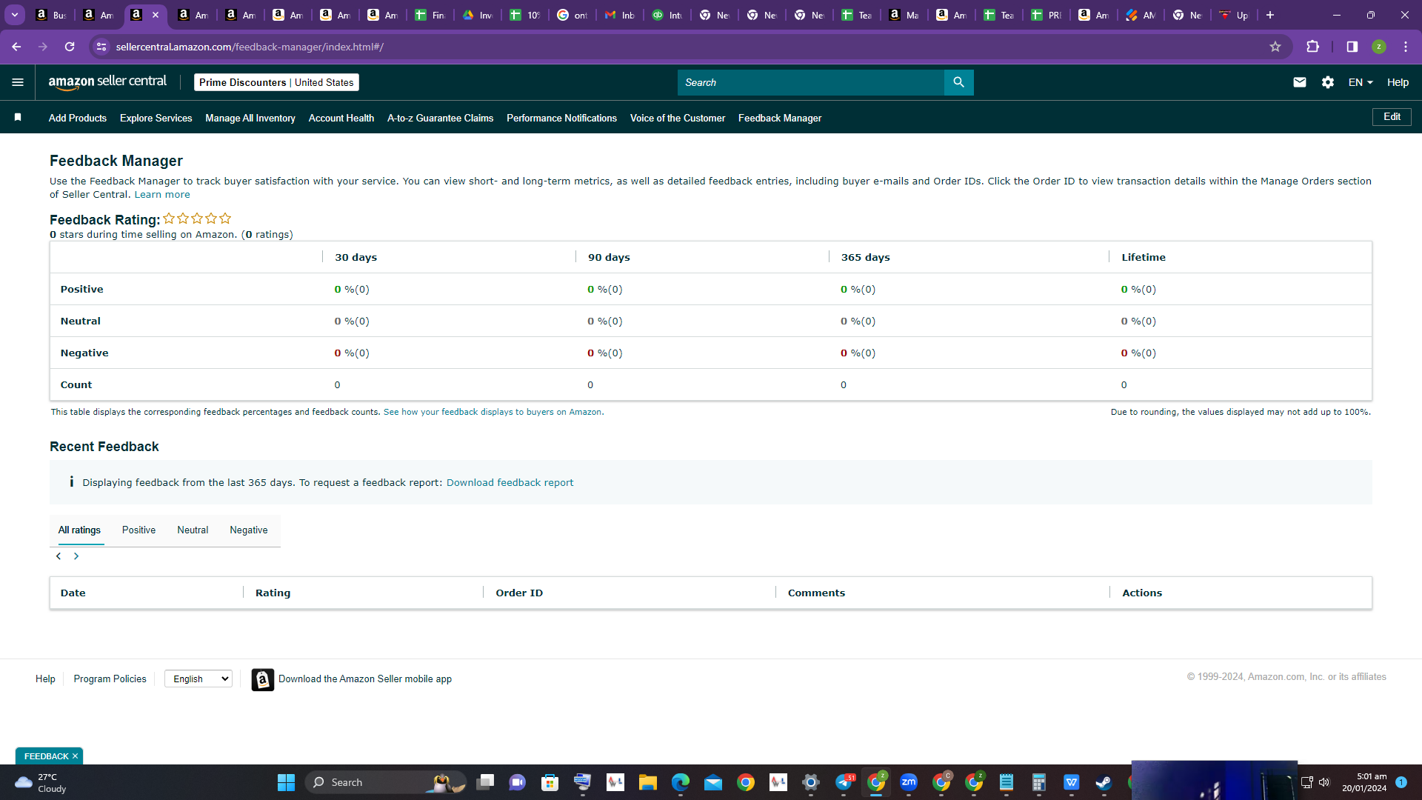1422x800 pixels.
Task: Open the Settings gear in Seller Central
Action: [x=1328, y=82]
